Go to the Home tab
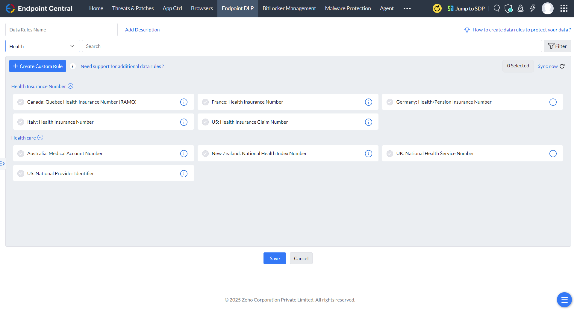Screen dimensions: 574x309 [96, 8]
